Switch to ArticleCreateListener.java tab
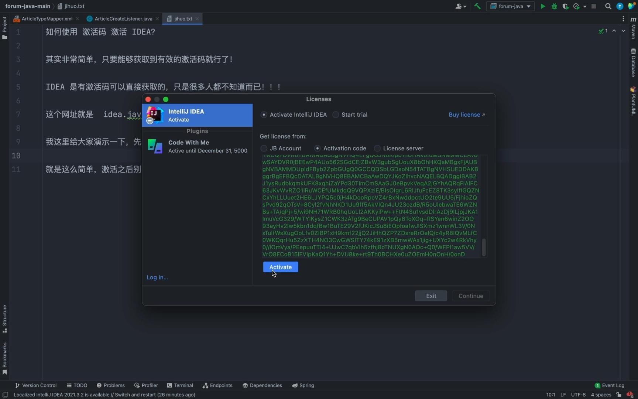Image resolution: width=638 pixels, height=399 pixels. pyautogui.click(x=123, y=18)
